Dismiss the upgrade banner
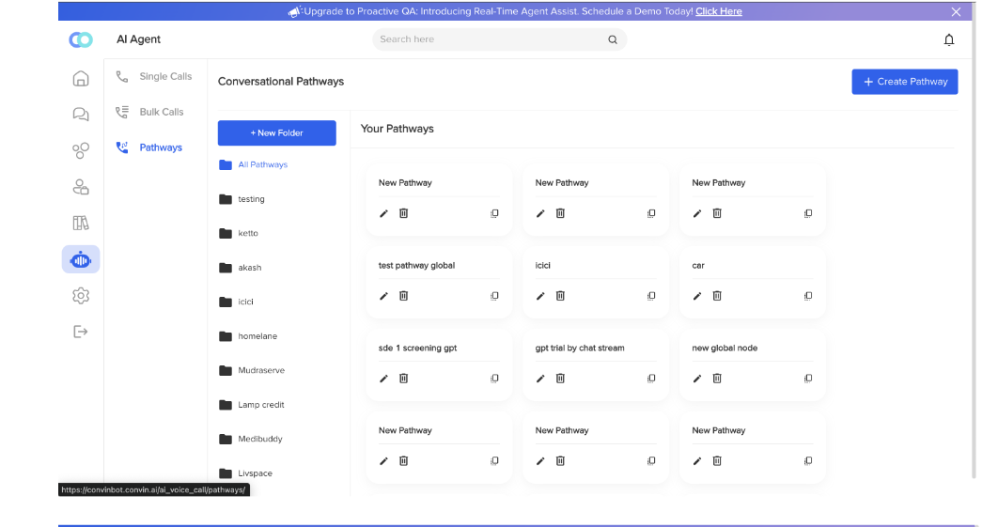Screen dimensions: 998x527 (x=956, y=11)
